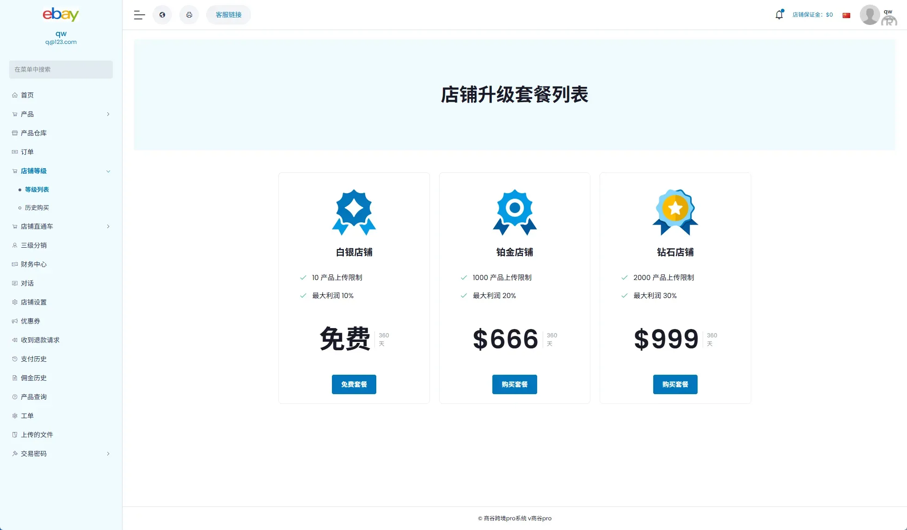Click 购买套餐 under the 钻石店铺 plan
This screenshot has width=907, height=530.
[675, 384]
